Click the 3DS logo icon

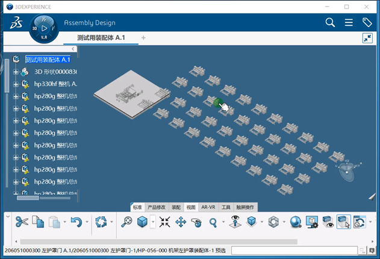point(16,23)
